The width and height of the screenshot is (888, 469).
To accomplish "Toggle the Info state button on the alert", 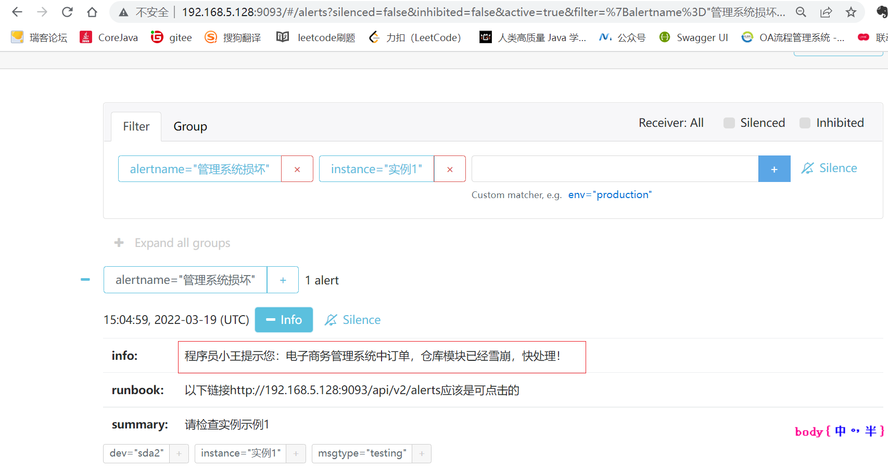I will (284, 319).
